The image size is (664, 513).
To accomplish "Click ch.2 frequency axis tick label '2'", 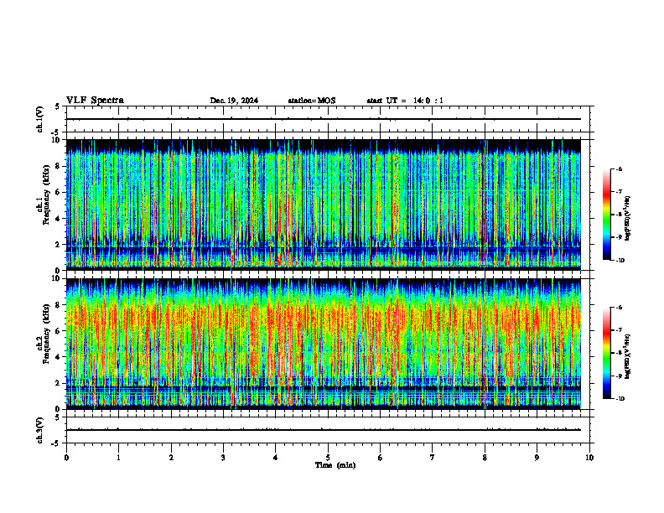I will click(58, 383).
